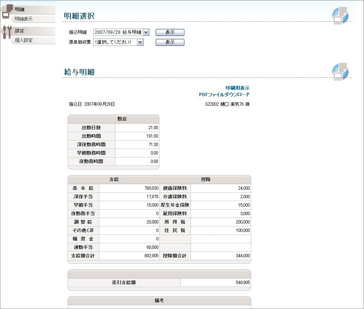
Task: Click the document icon right of 給与明細 heading
Action: [340, 72]
